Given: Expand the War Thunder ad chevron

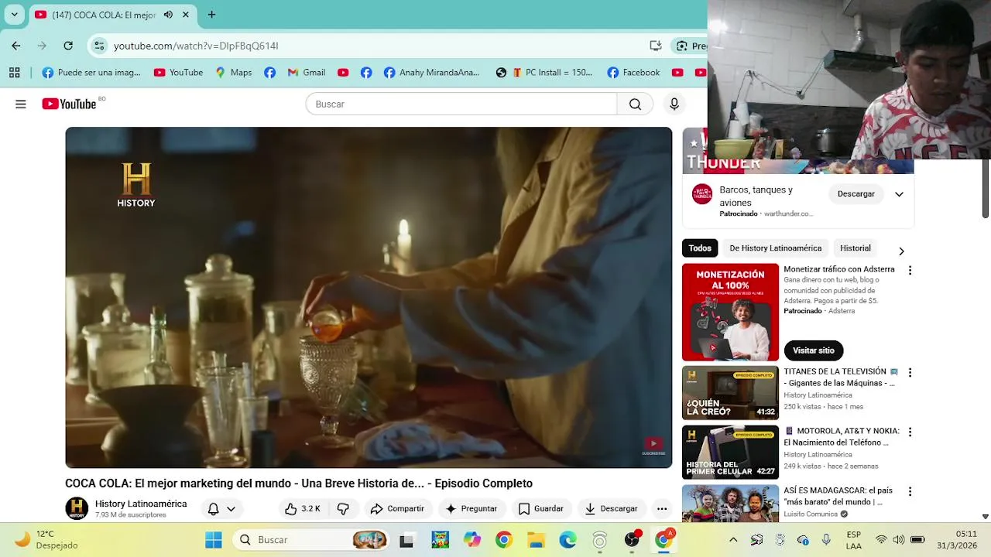Looking at the screenshot, I should pos(899,194).
